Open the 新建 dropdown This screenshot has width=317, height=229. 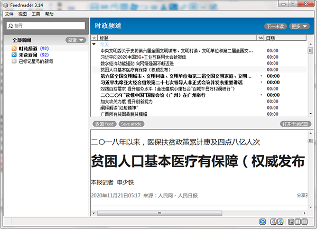pyautogui.click(x=76, y=40)
